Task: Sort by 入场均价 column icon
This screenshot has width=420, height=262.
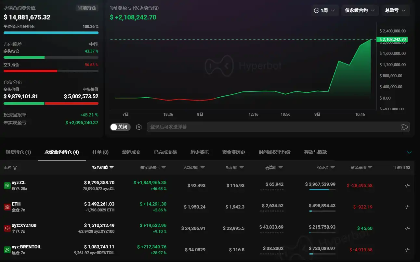Action: tap(203, 168)
